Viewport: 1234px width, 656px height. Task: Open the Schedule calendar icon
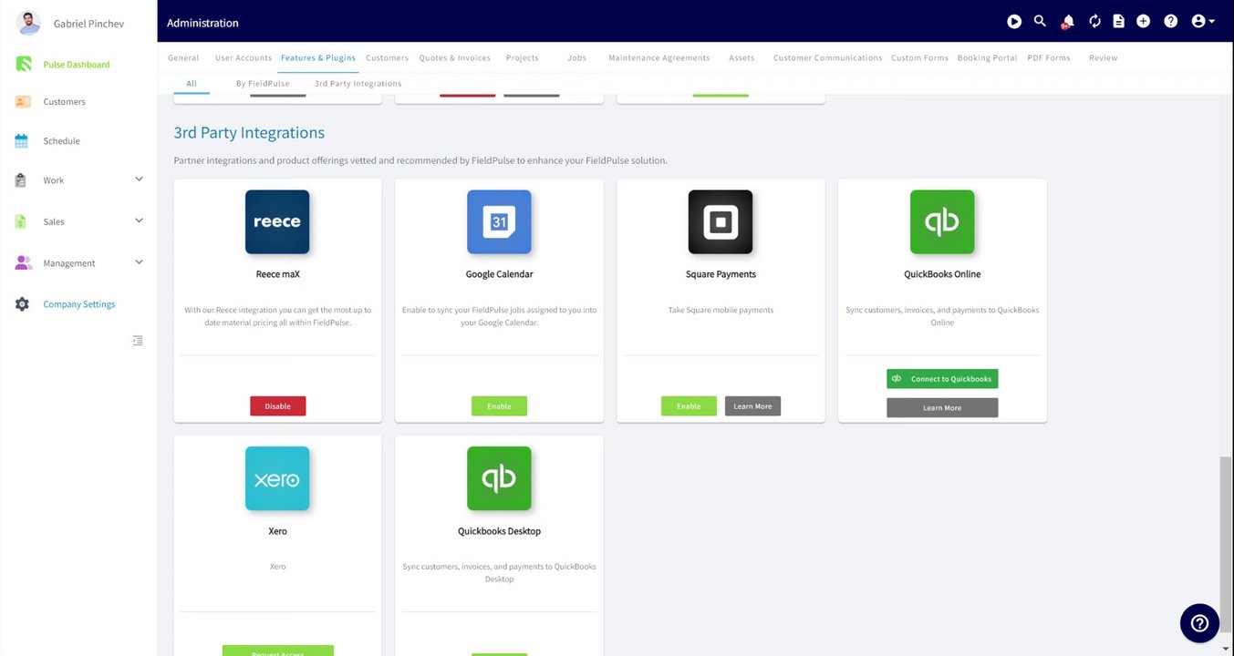(22, 140)
